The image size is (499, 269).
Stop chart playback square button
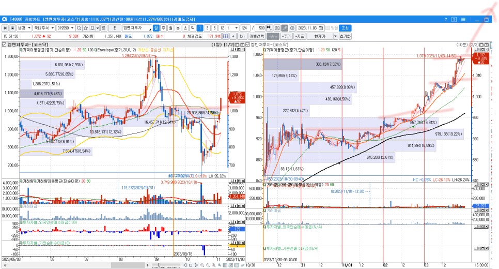(190, 265)
